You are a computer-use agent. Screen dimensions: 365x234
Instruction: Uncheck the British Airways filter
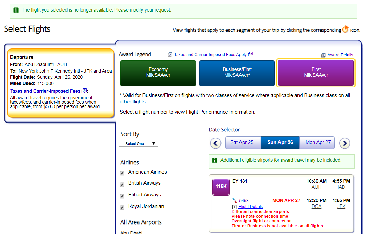122,185
